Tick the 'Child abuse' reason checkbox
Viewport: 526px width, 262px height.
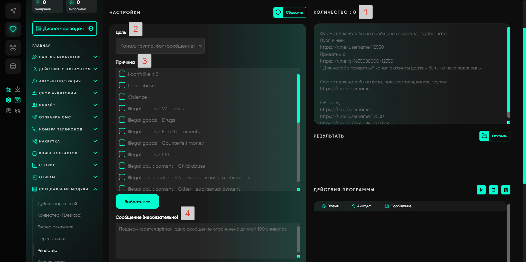coord(122,85)
